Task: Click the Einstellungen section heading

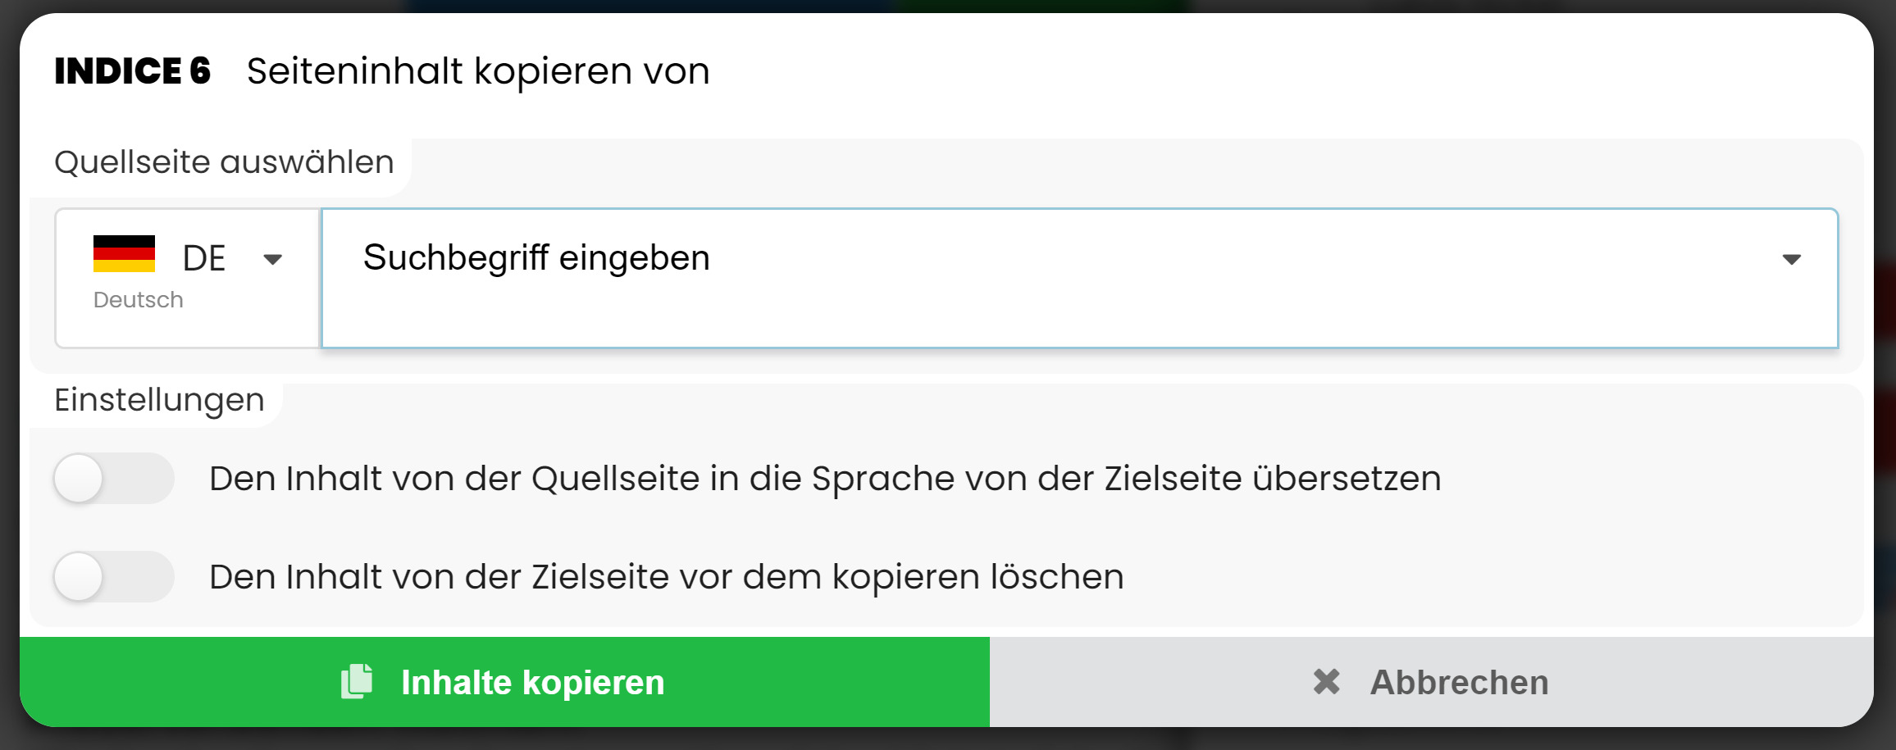Action: pos(159,400)
